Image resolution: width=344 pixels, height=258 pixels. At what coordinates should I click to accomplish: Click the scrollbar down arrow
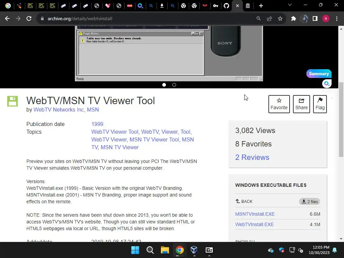[341, 239]
